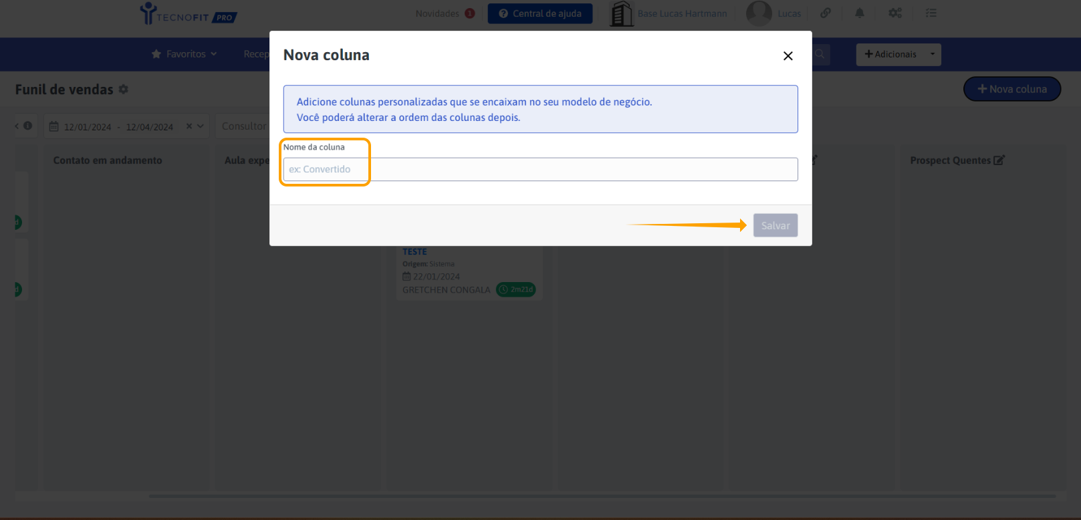The height and width of the screenshot is (520, 1081).
Task: Click the Funil de vendas heading
Action: tap(64, 90)
